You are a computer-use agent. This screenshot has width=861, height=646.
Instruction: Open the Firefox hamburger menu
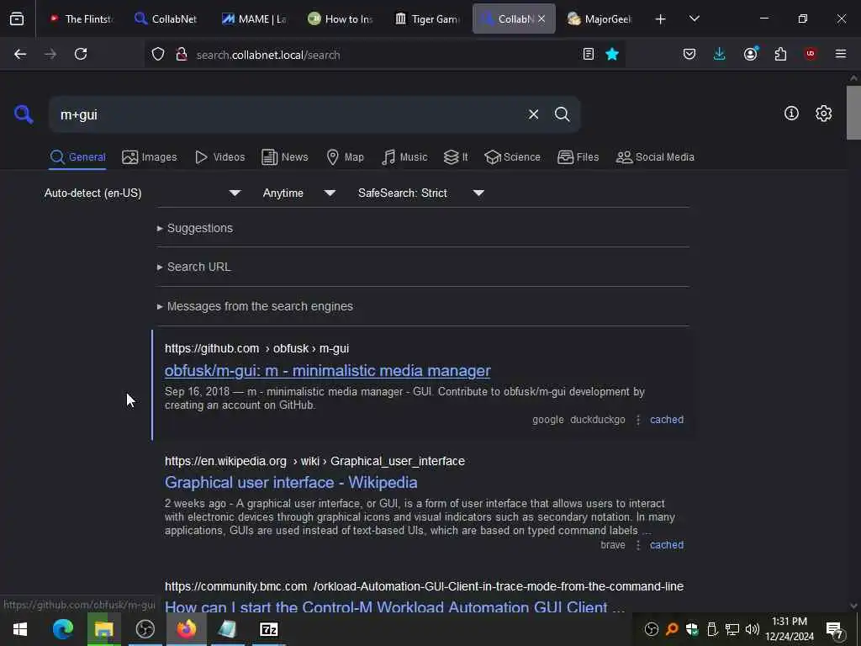point(841,54)
